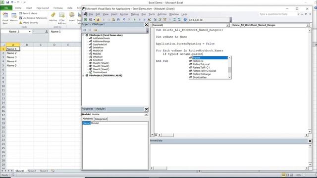
Task: Switch to Sheet2 worksheet tab in Excel
Action: (x=32, y=171)
